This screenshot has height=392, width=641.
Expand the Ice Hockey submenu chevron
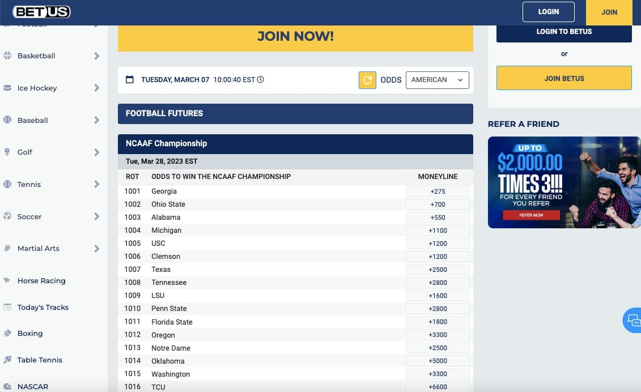[x=96, y=88]
